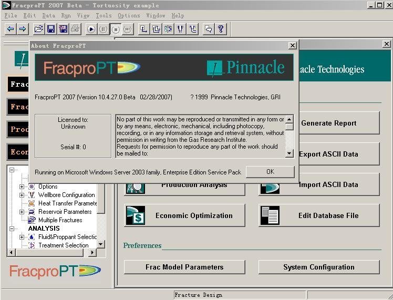Click the open folder toolbar icon
393x300 pixels.
(38, 29)
